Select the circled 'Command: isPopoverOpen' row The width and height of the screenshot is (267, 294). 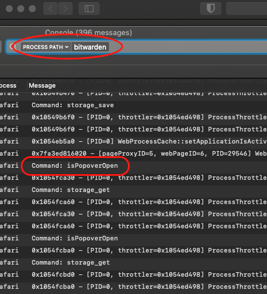[x=133, y=165]
